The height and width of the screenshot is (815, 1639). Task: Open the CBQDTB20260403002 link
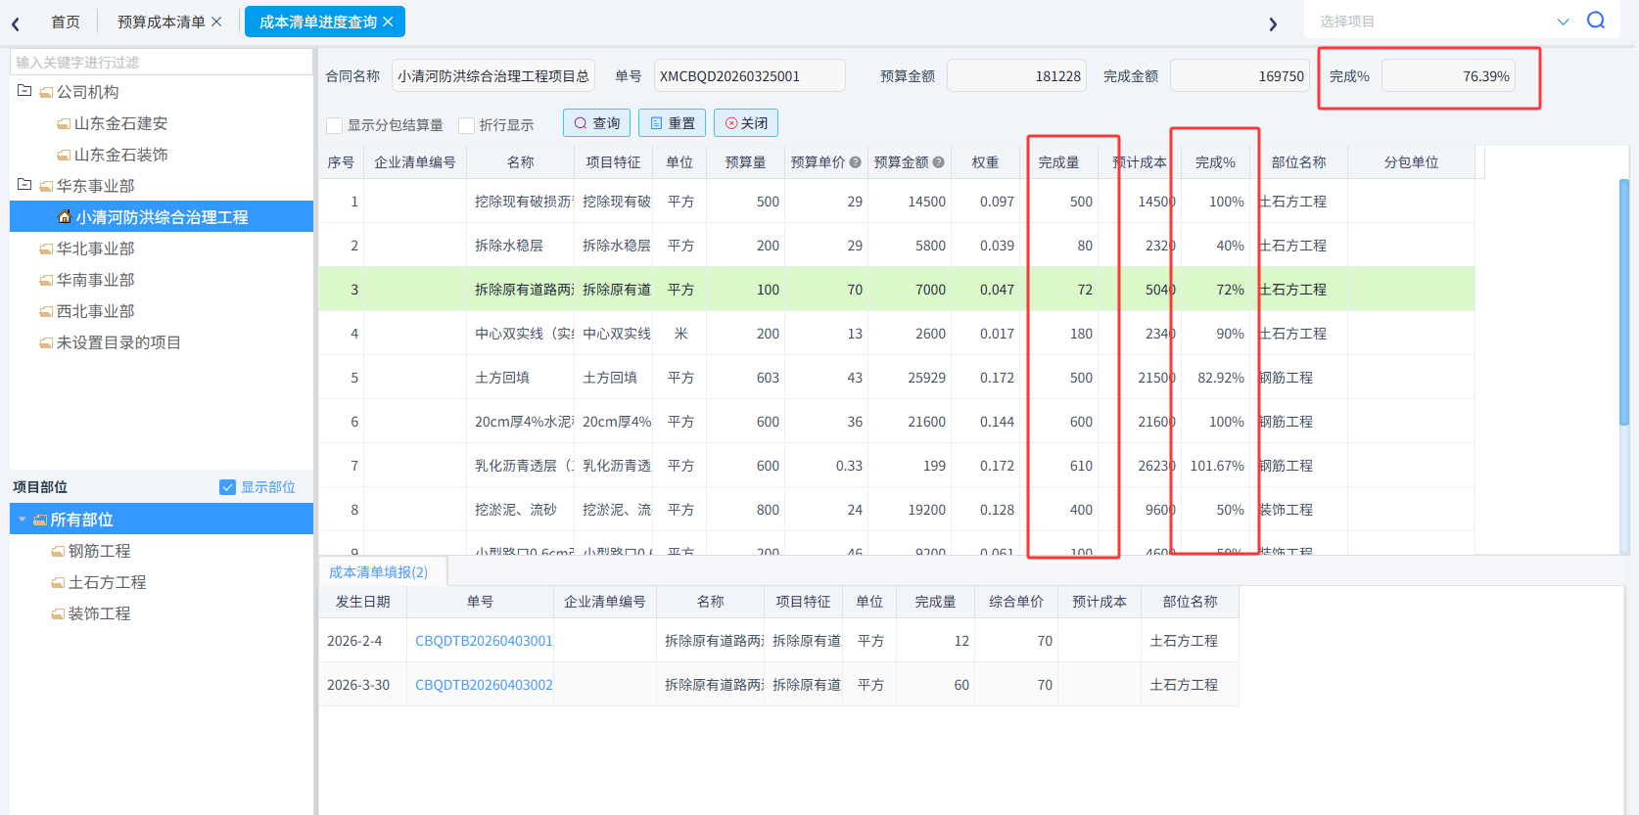(484, 685)
